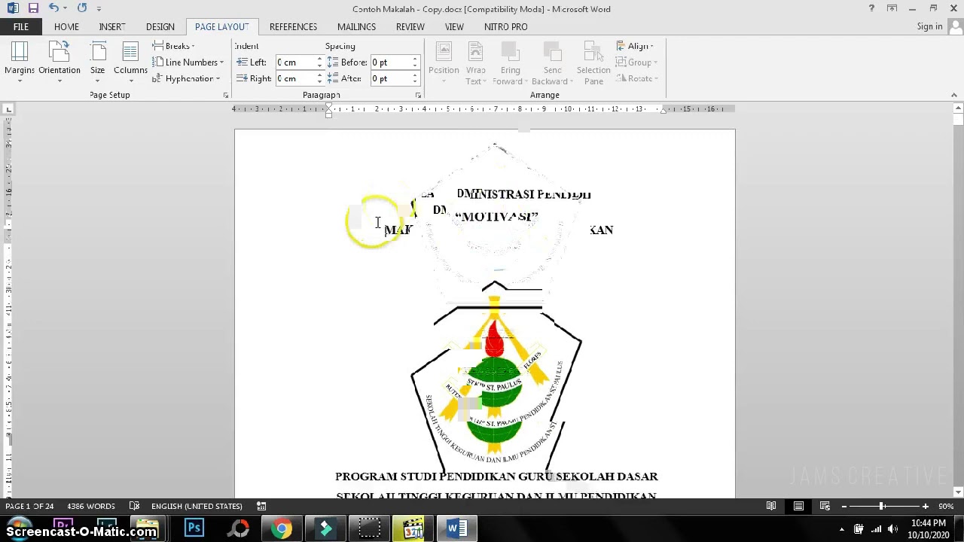Image resolution: width=964 pixels, height=542 pixels.
Task: Switch to the MAILINGS tab
Action: [x=356, y=26]
